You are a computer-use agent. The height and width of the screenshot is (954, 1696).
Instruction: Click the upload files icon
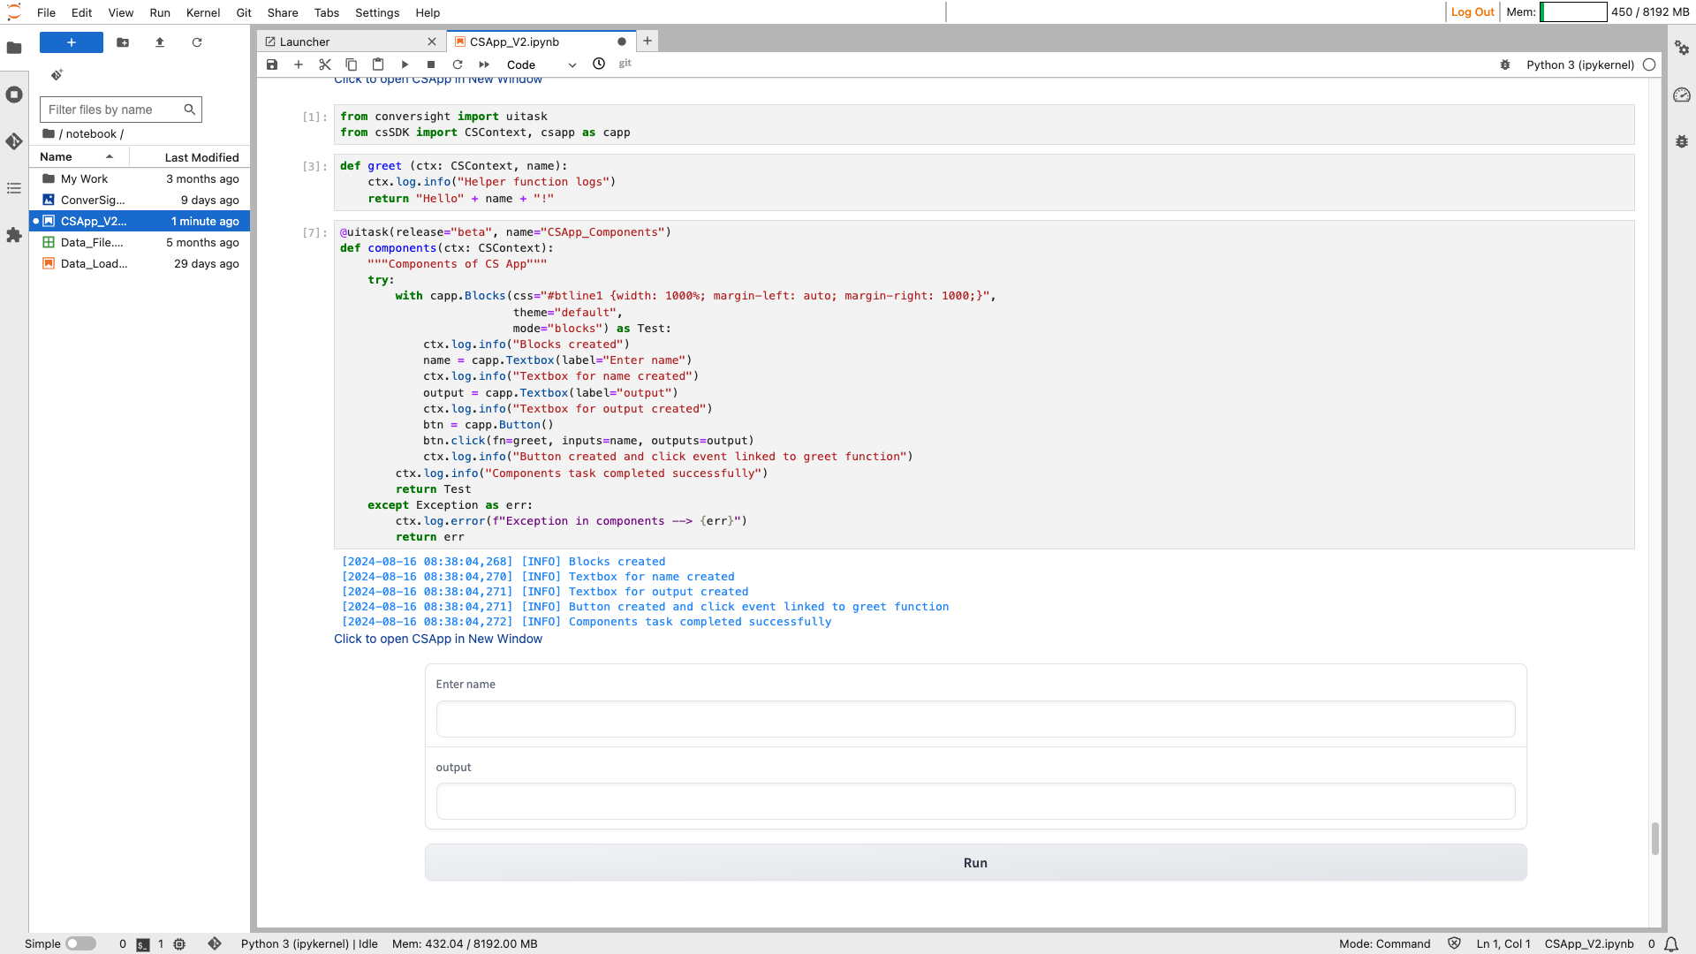(160, 42)
